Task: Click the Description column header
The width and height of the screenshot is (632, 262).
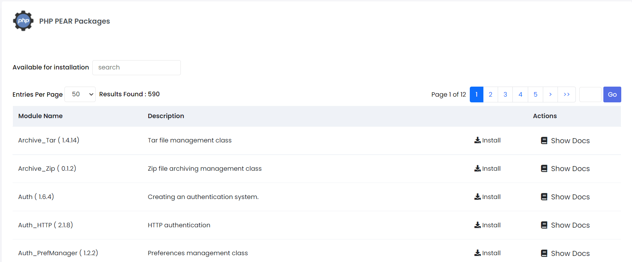Action: coord(166,116)
